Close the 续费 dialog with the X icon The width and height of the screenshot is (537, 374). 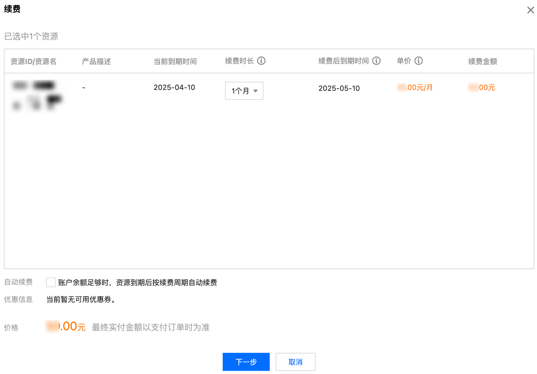pyautogui.click(x=530, y=10)
